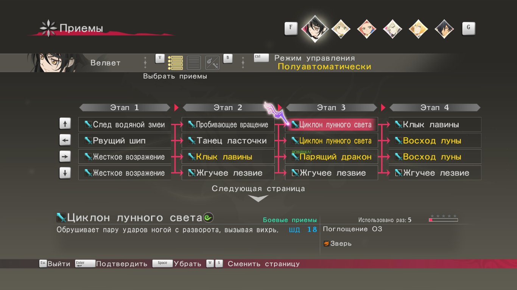Open the Этап 3 stage header
The height and width of the screenshot is (290, 517).
(331, 108)
